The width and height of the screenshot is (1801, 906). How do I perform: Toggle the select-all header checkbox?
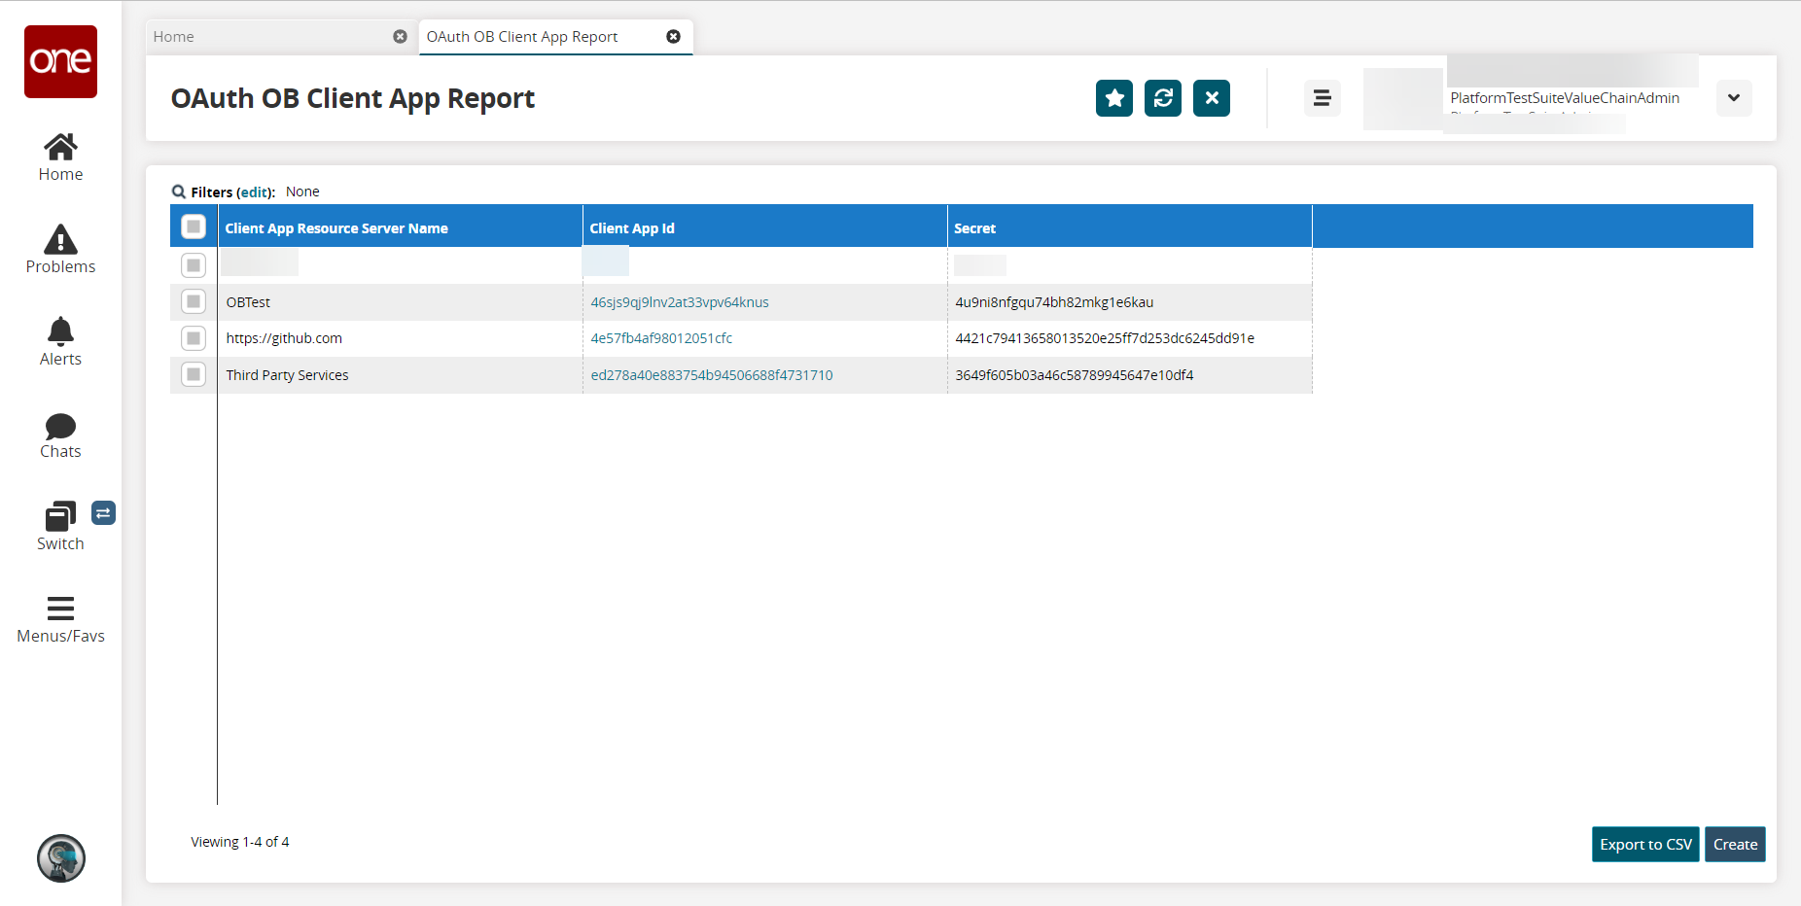point(194,226)
